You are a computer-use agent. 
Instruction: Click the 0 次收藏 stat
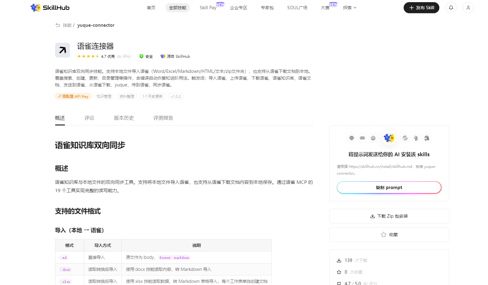coord(350,272)
